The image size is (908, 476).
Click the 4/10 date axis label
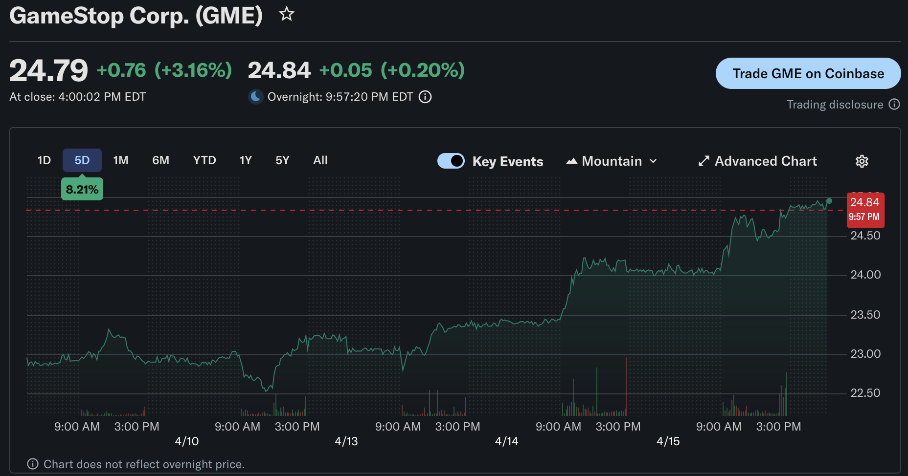click(187, 441)
